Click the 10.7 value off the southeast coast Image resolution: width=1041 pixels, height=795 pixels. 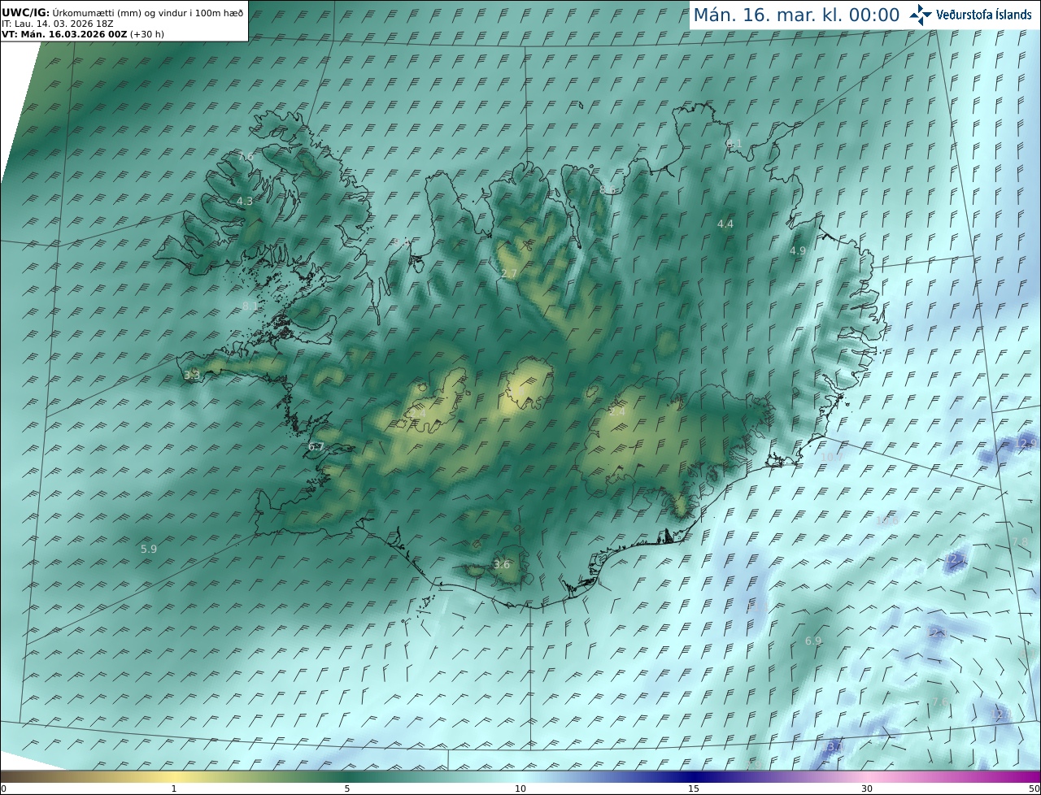coord(831,457)
